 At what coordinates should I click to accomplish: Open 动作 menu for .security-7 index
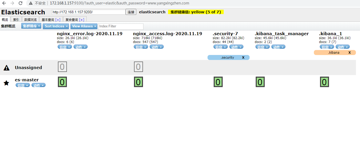(x=237, y=47)
